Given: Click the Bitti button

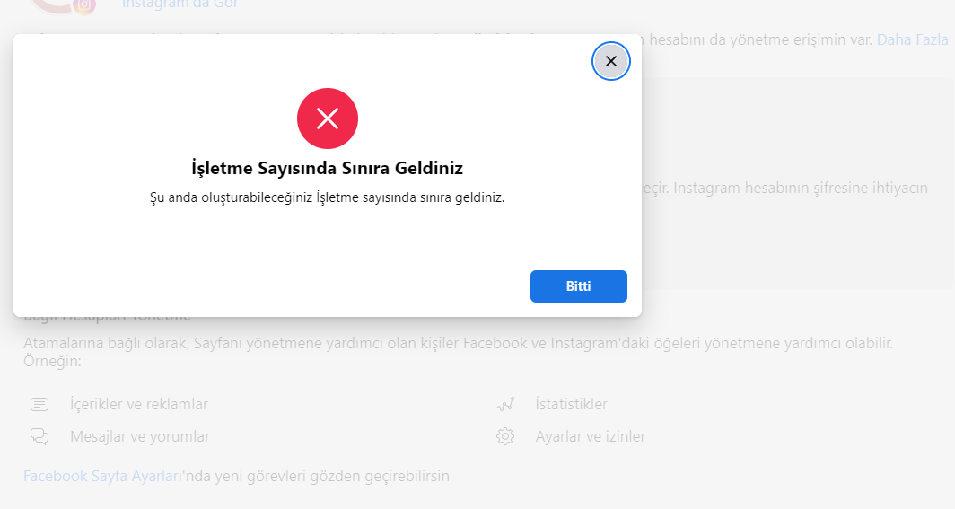Looking at the screenshot, I should click(x=579, y=286).
